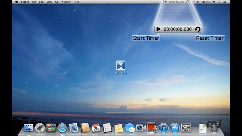Launch Messages from the Dock

[130, 128]
